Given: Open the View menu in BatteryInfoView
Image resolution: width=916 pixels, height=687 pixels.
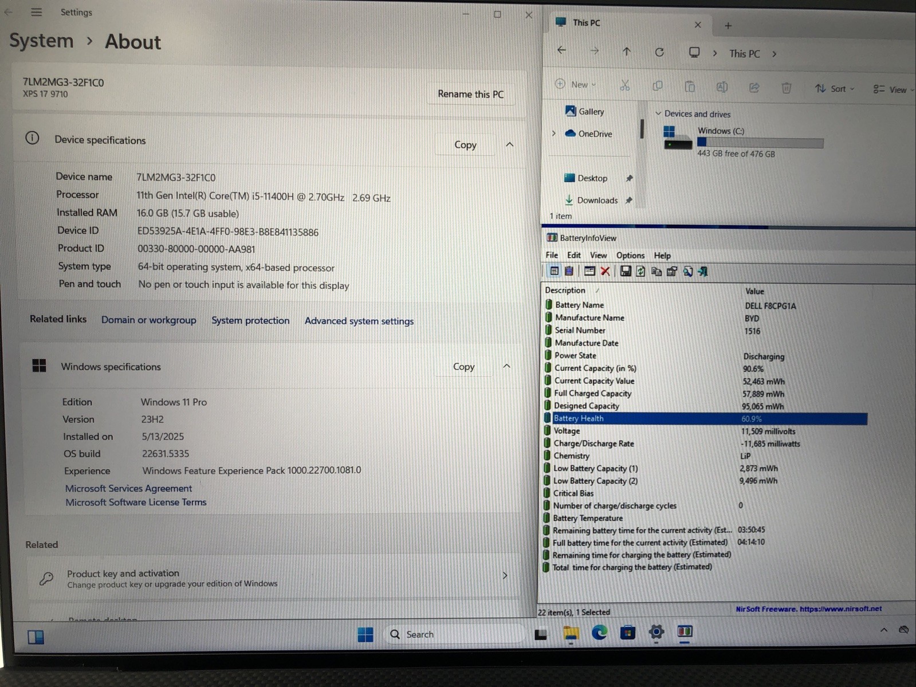Looking at the screenshot, I should tap(598, 255).
